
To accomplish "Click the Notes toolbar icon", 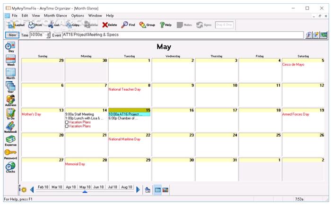I will [x=184, y=25].
